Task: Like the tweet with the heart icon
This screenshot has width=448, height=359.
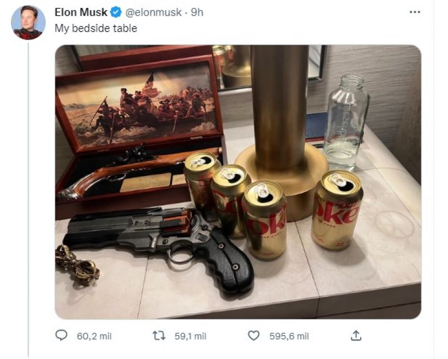Action: [253, 336]
